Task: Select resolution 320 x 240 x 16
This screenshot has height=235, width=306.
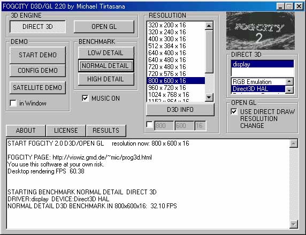Action: tap(175, 32)
